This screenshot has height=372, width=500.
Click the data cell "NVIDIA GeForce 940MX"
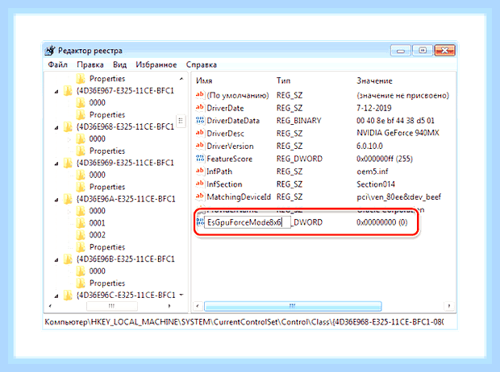(398, 133)
